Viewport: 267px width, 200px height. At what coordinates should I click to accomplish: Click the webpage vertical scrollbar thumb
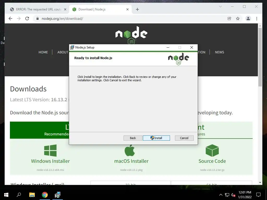tap(260, 57)
